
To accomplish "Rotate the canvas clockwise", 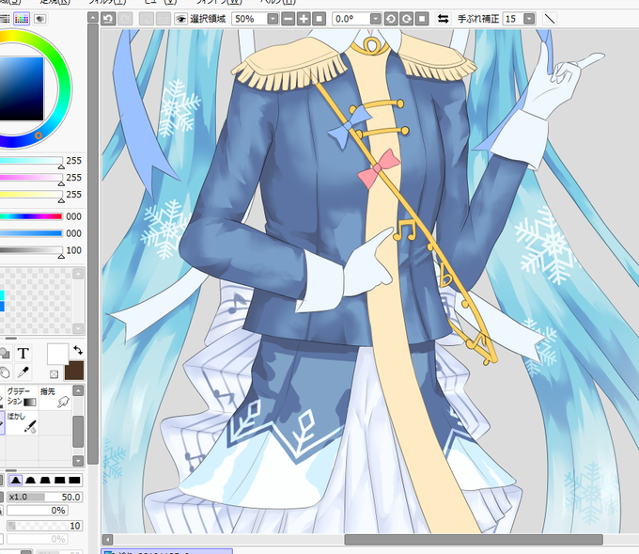I will (406, 19).
